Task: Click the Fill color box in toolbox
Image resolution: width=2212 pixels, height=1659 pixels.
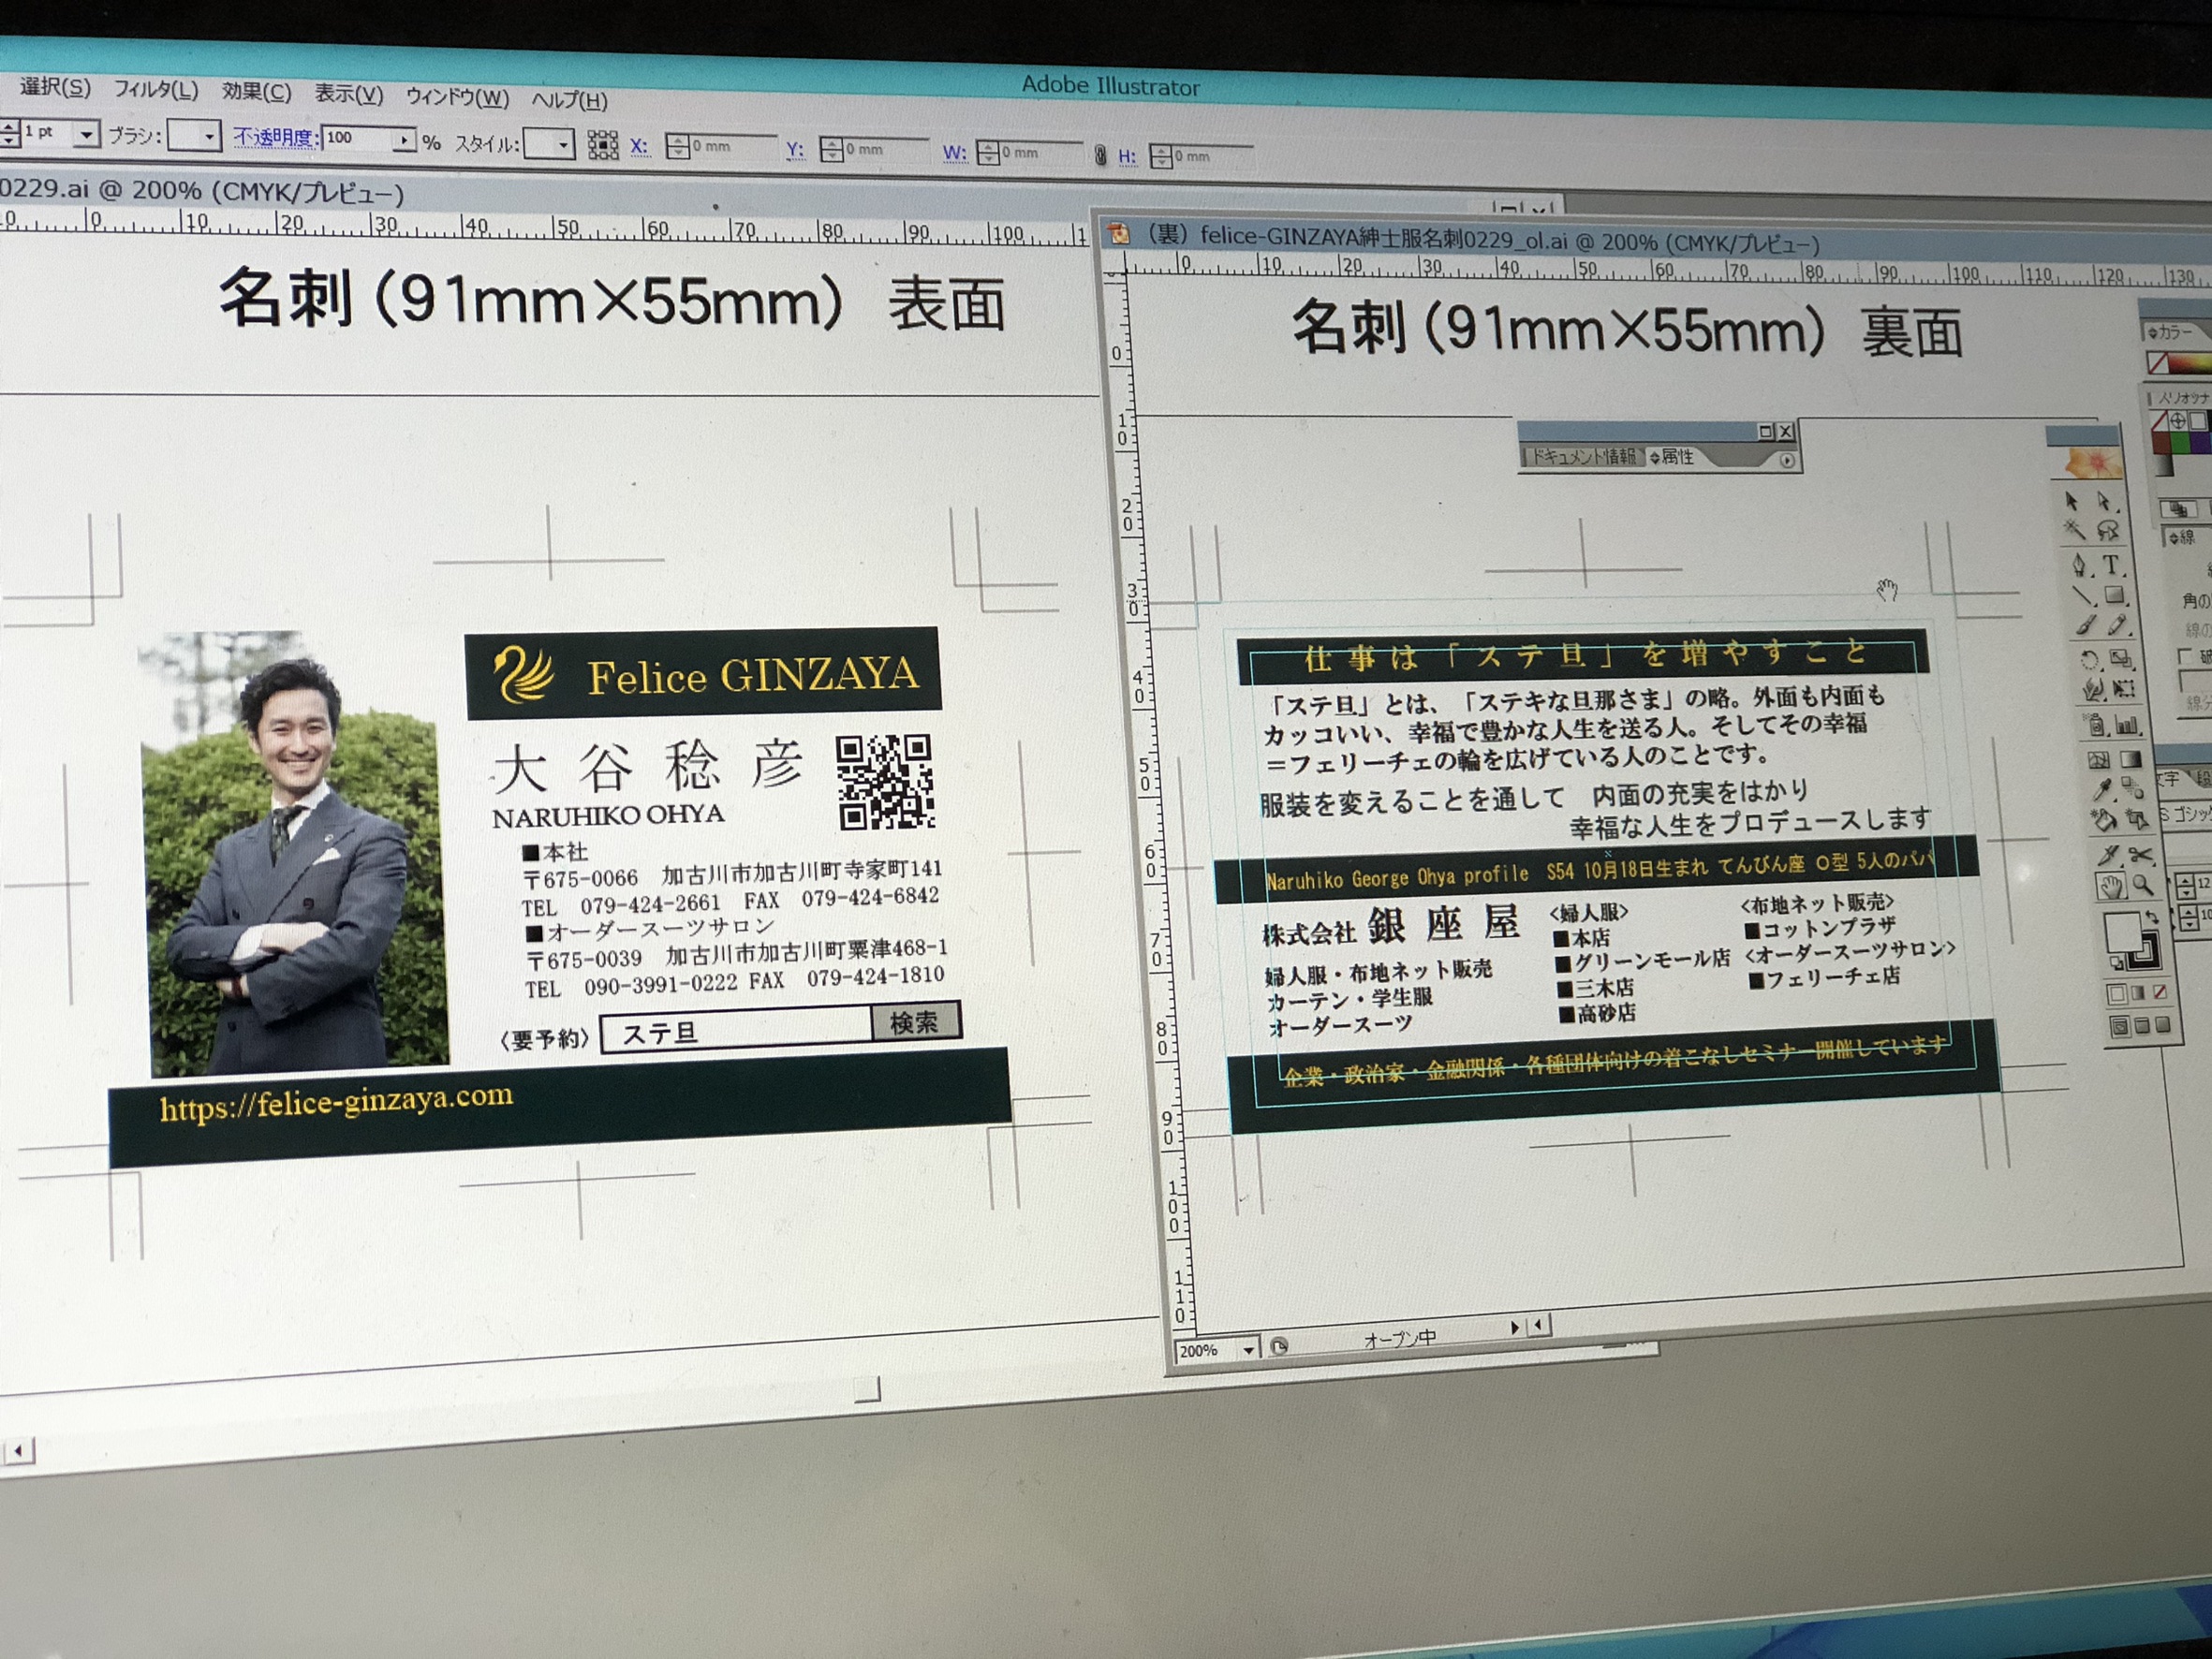Action: pyautogui.click(x=2122, y=931)
